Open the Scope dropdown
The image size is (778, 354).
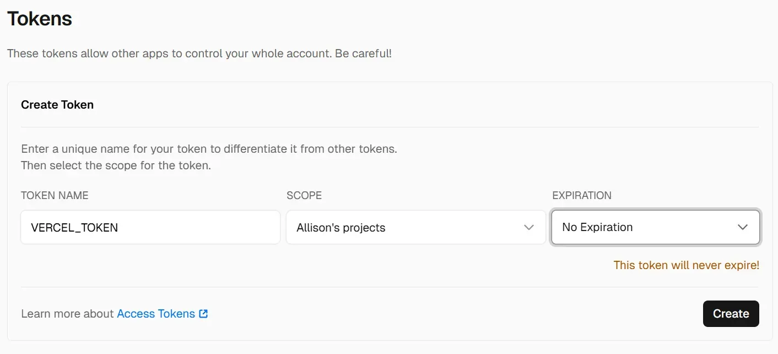(x=415, y=227)
